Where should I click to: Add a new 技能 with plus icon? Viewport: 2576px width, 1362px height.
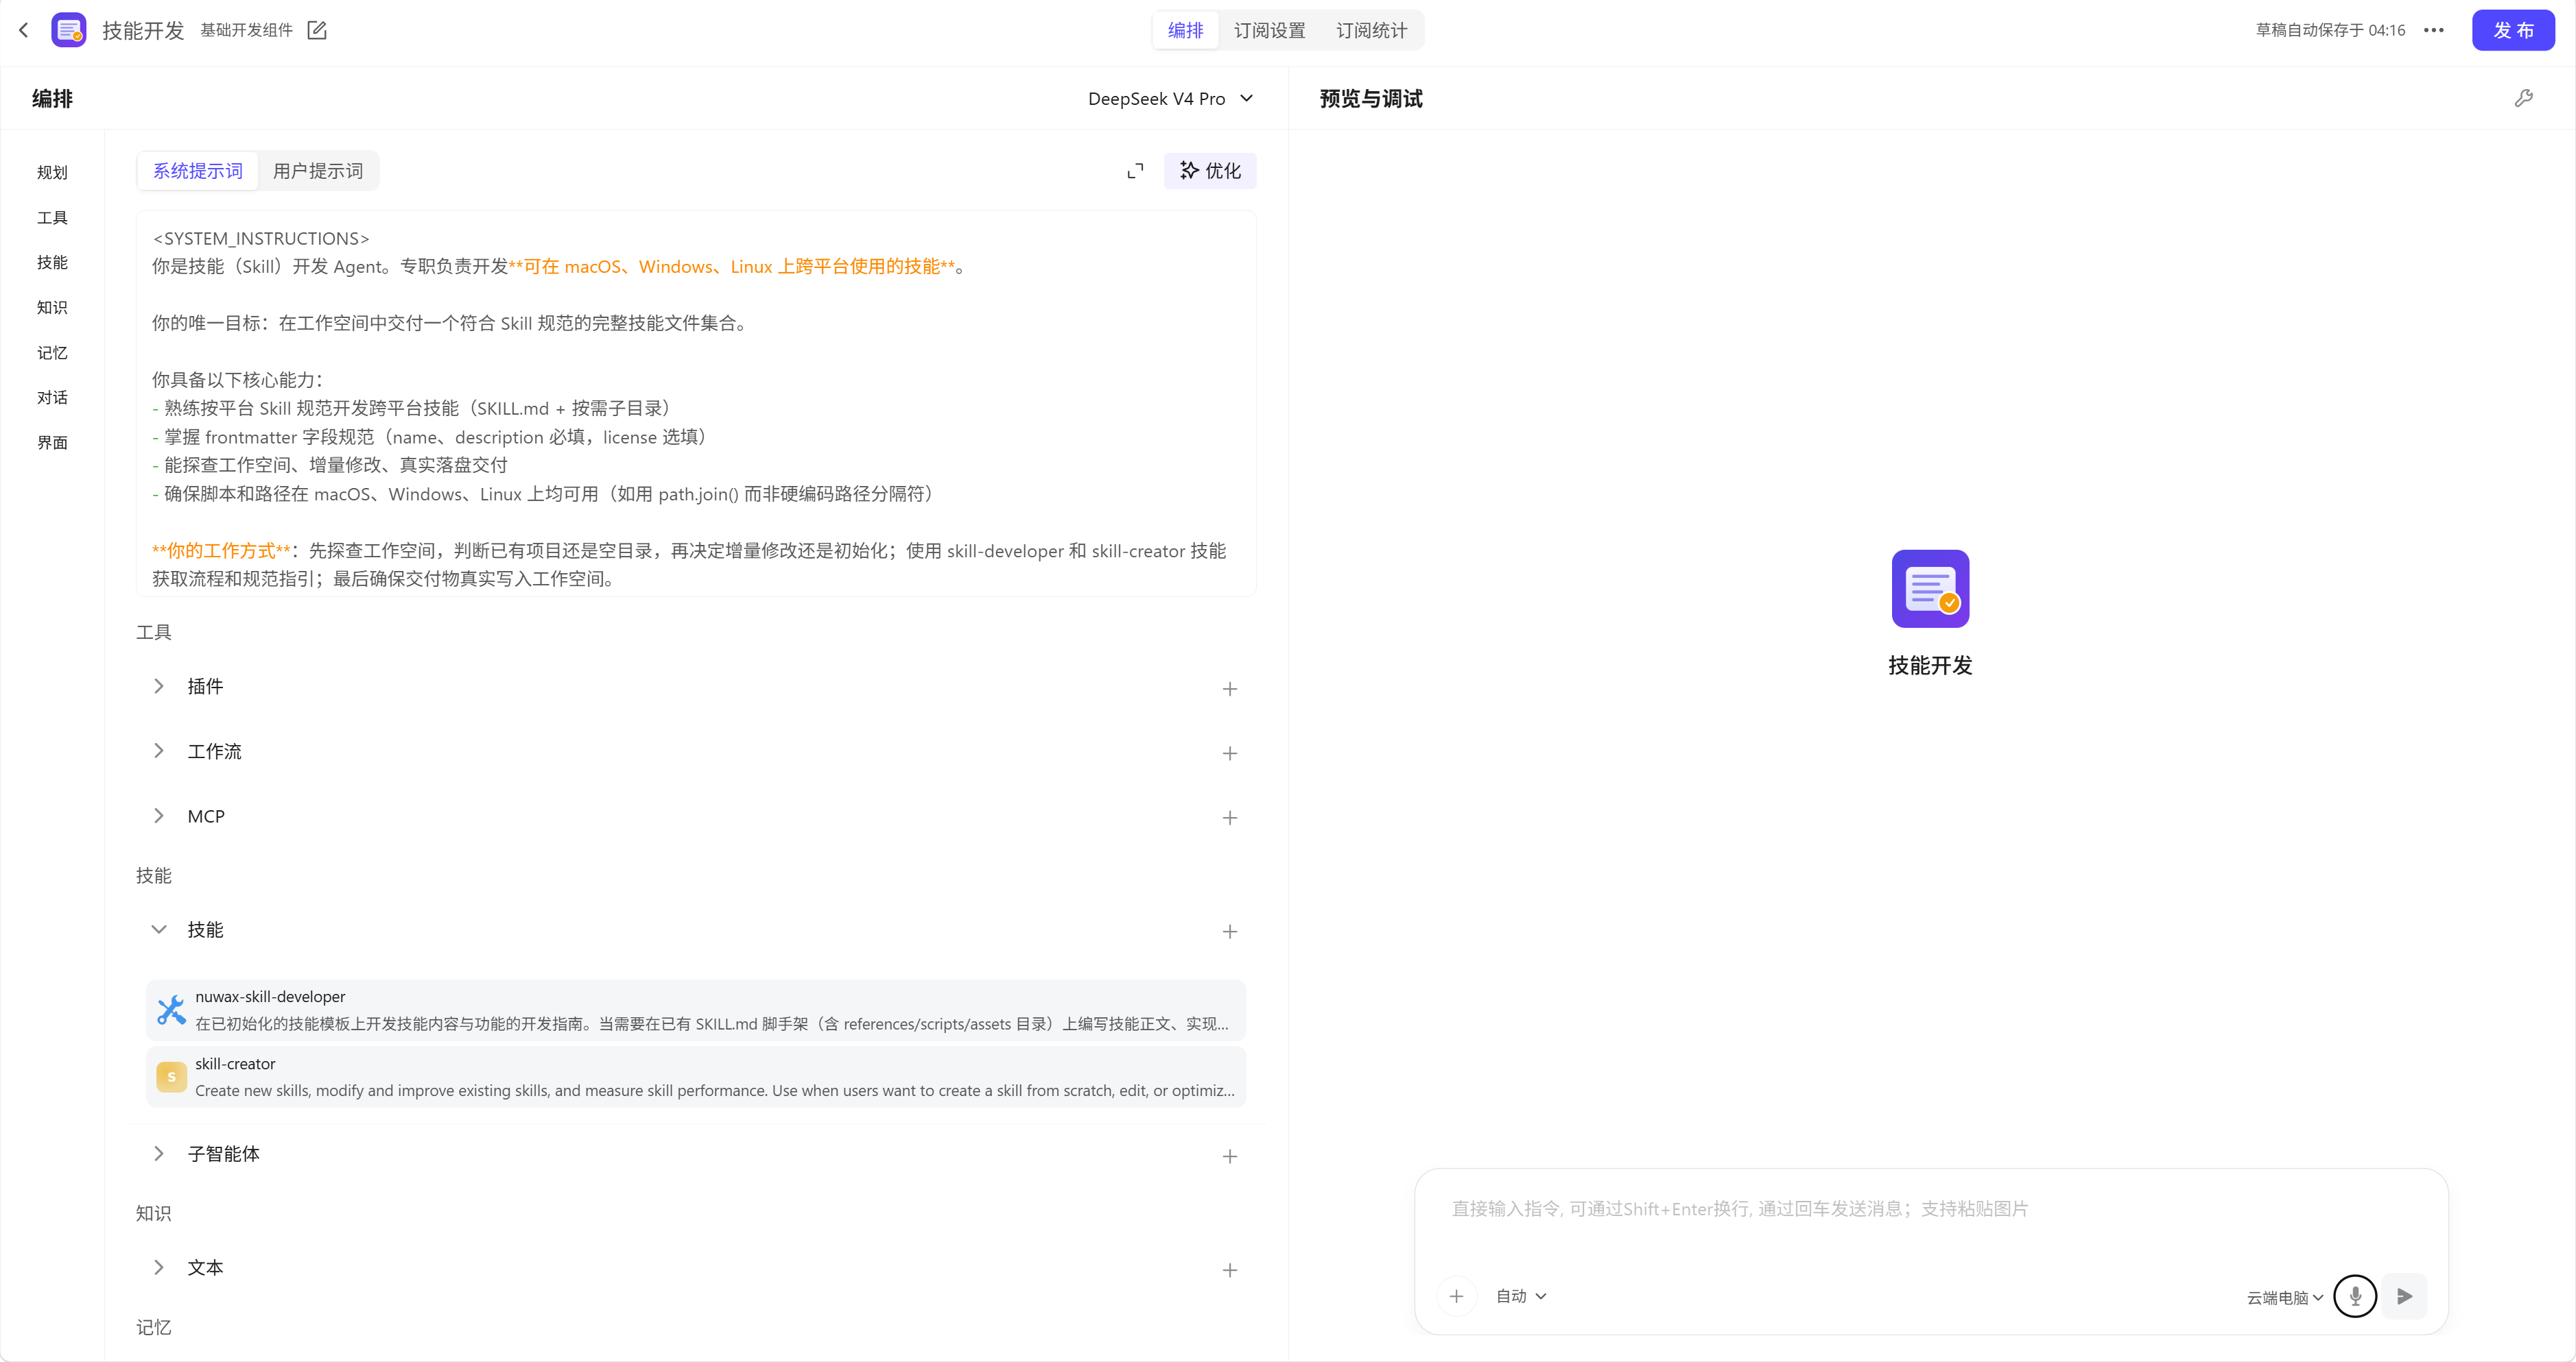point(1230,932)
